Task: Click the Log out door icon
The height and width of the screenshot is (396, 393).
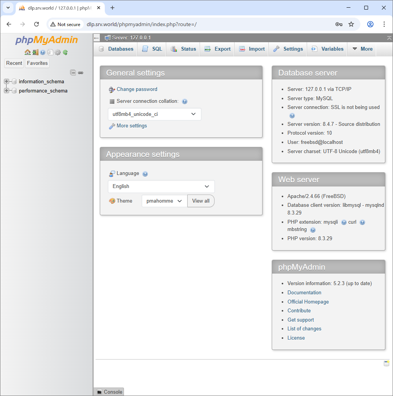Action: point(35,52)
